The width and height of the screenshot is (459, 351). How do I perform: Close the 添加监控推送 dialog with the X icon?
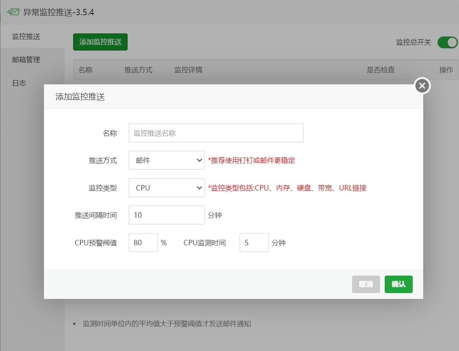click(422, 86)
